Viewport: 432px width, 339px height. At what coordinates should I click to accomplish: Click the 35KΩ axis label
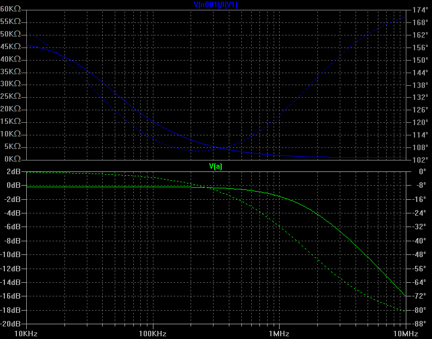pyautogui.click(x=10, y=72)
